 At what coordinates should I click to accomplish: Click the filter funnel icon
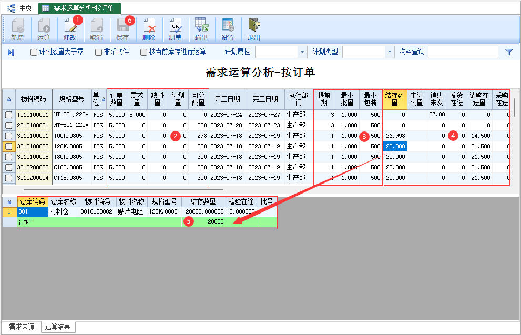(509, 52)
